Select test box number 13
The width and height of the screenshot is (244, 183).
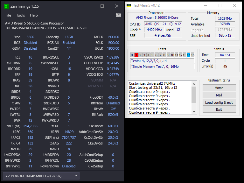[x=185, y=55]
